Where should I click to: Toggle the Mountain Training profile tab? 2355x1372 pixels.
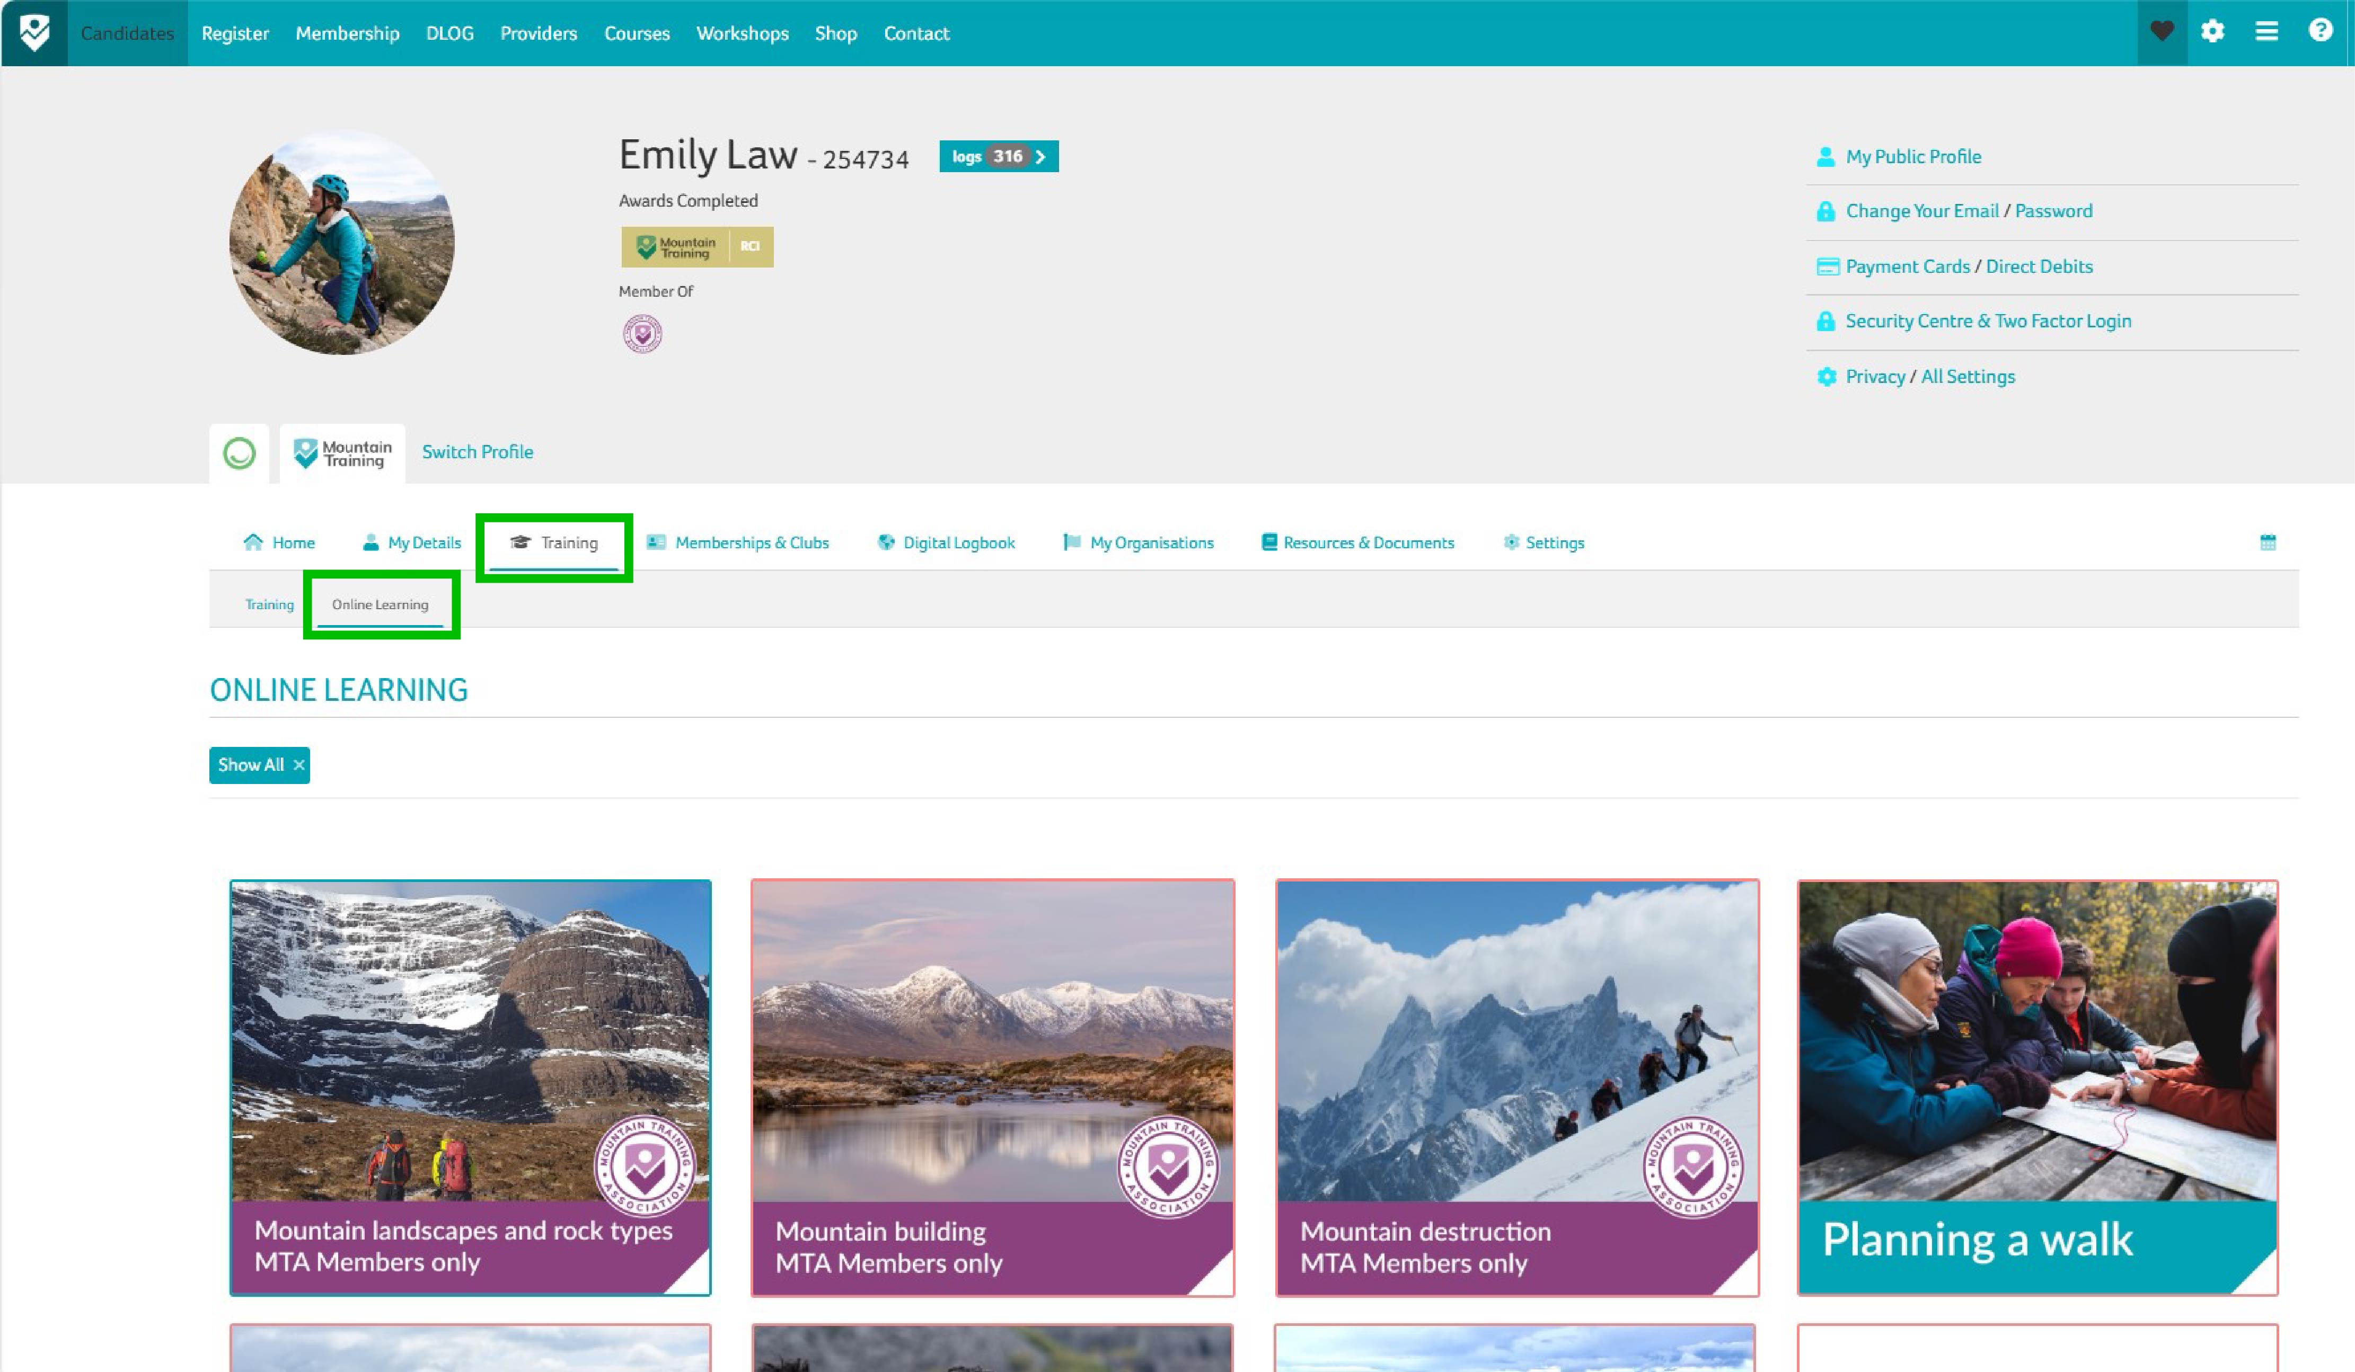point(342,453)
